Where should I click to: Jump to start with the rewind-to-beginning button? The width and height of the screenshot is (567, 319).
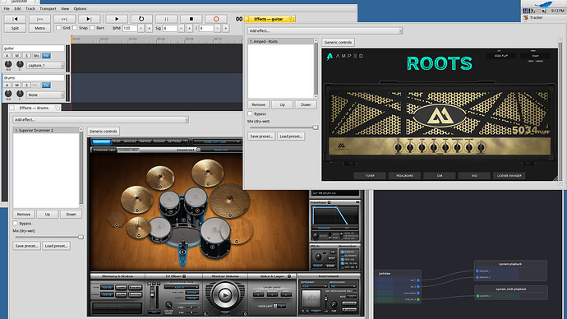[x=15, y=19]
